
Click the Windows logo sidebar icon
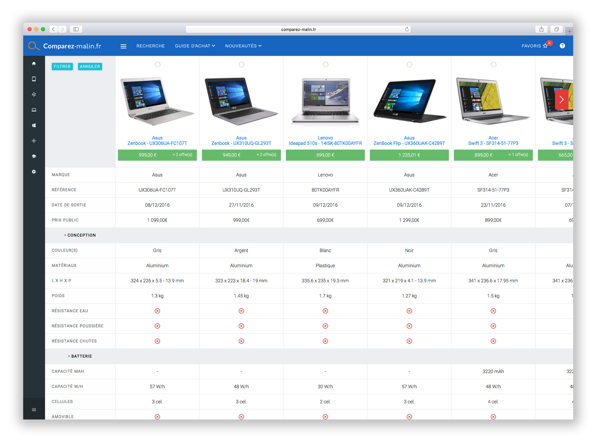click(34, 125)
